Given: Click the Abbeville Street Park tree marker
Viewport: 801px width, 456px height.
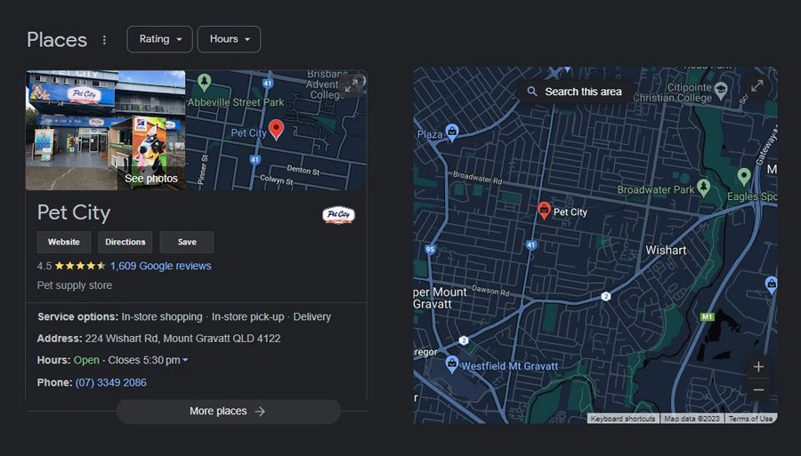Looking at the screenshot, I should pyautogui.click(x=205, y=82).
